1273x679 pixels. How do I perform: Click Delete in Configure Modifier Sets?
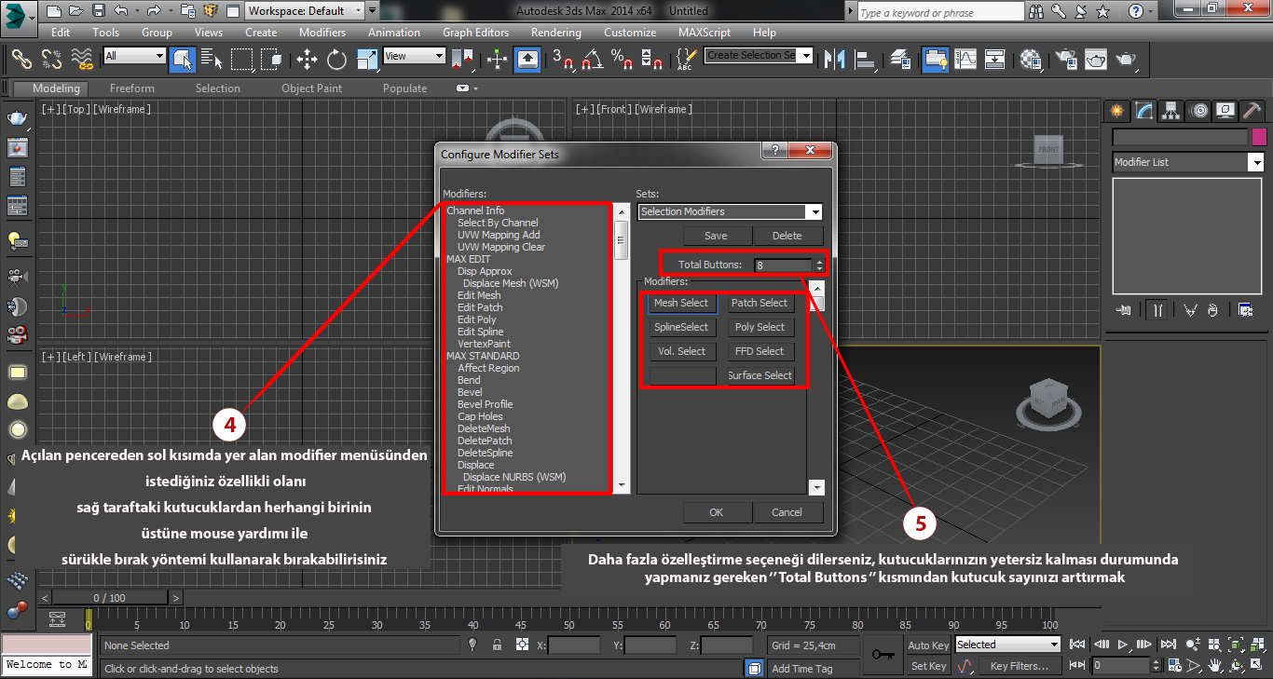787,236
